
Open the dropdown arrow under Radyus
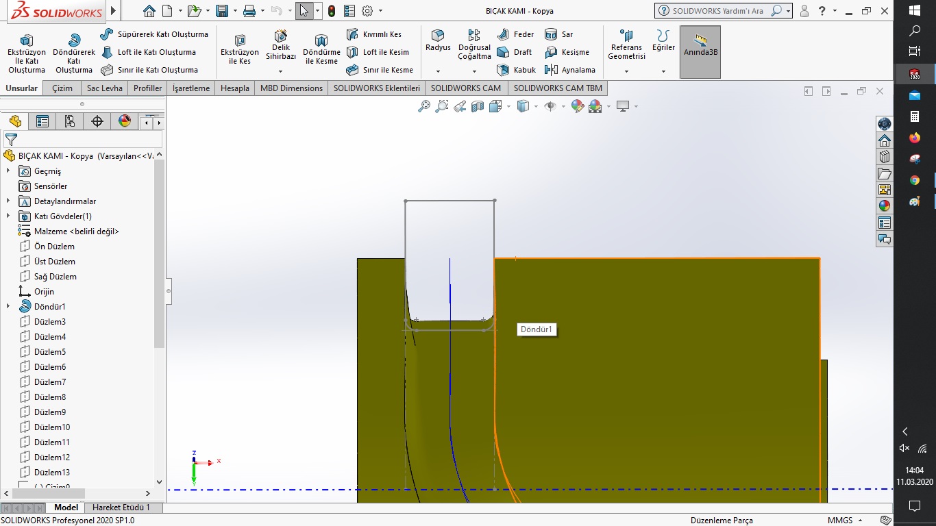click(438, 71)
